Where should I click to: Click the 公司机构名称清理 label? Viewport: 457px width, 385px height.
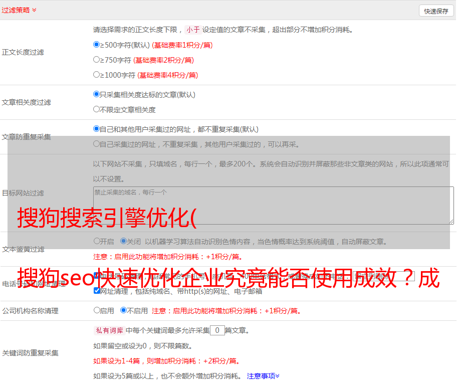click(30, 311)
